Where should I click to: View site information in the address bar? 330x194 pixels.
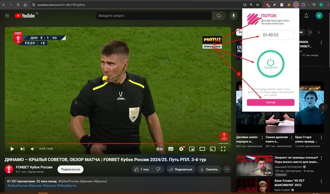tap(33, 5)
